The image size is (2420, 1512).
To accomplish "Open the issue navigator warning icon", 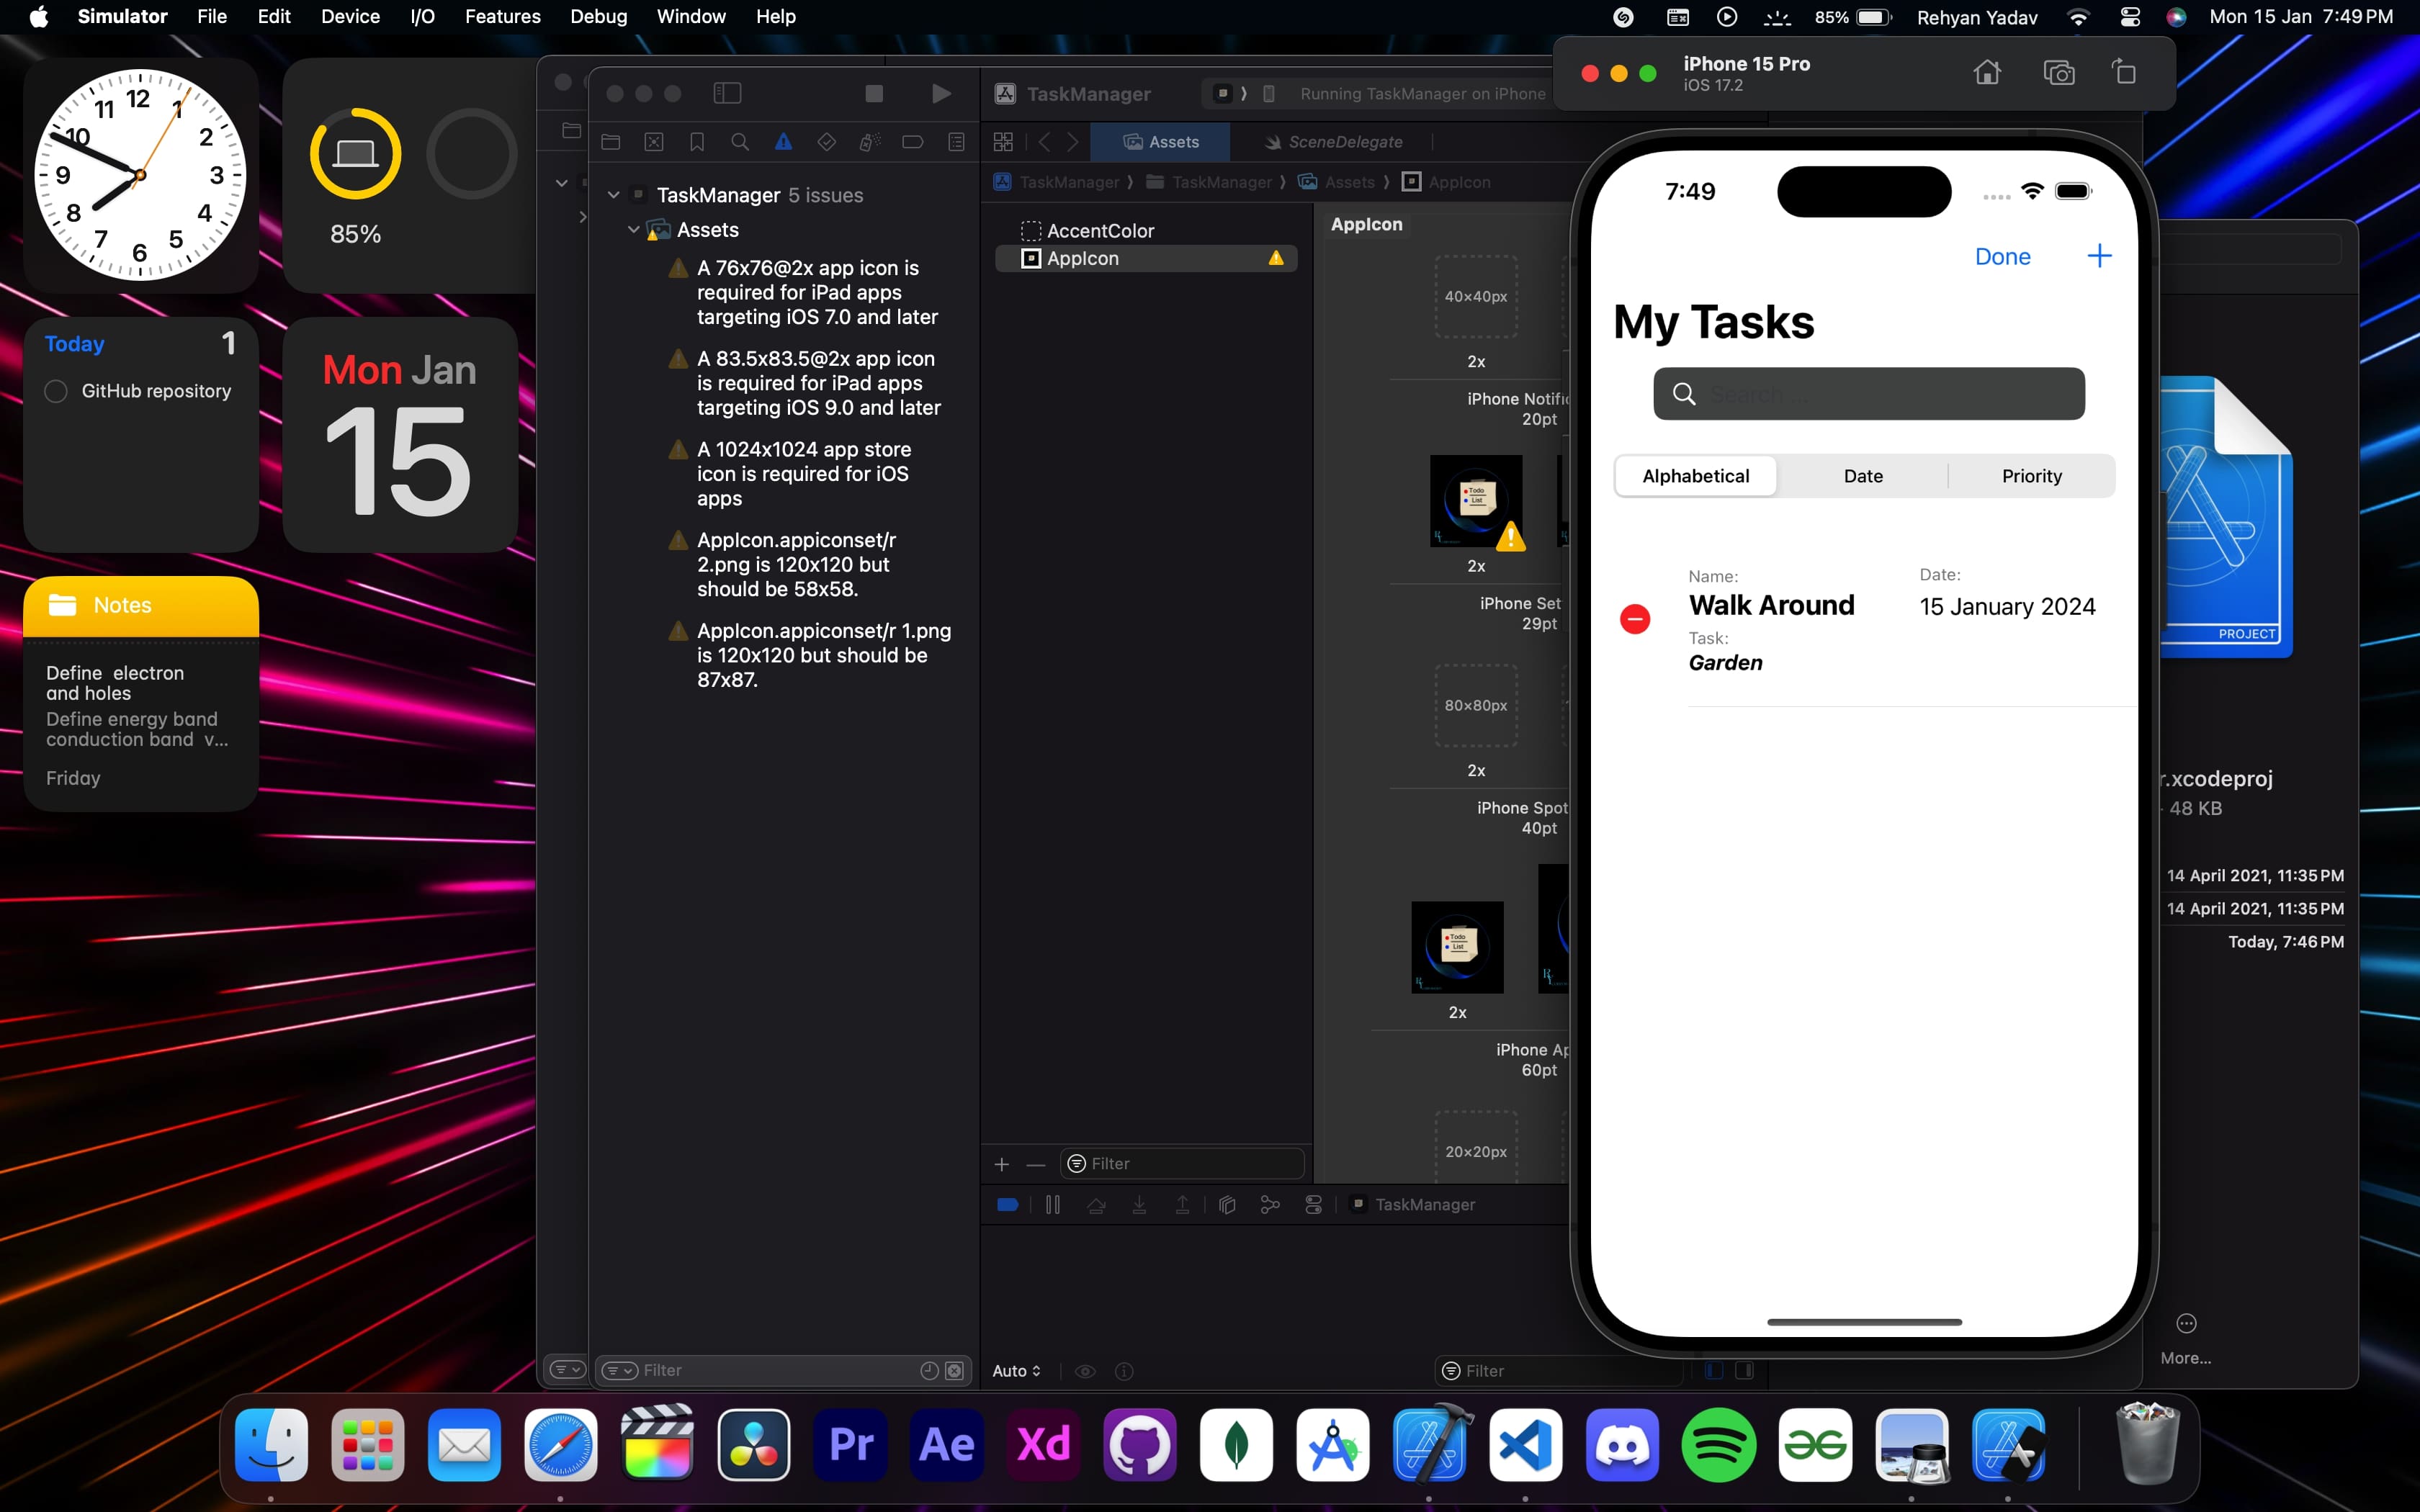I will [x=783, y=142].
